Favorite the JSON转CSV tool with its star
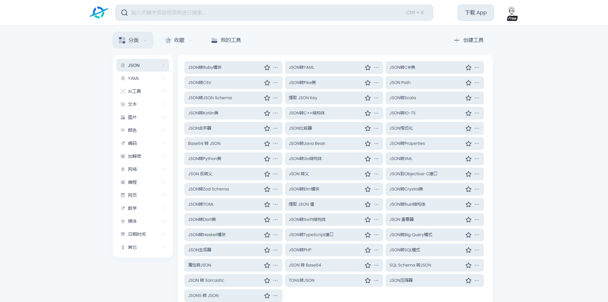Screen dimensions: 608x302 tap(267, 83)
